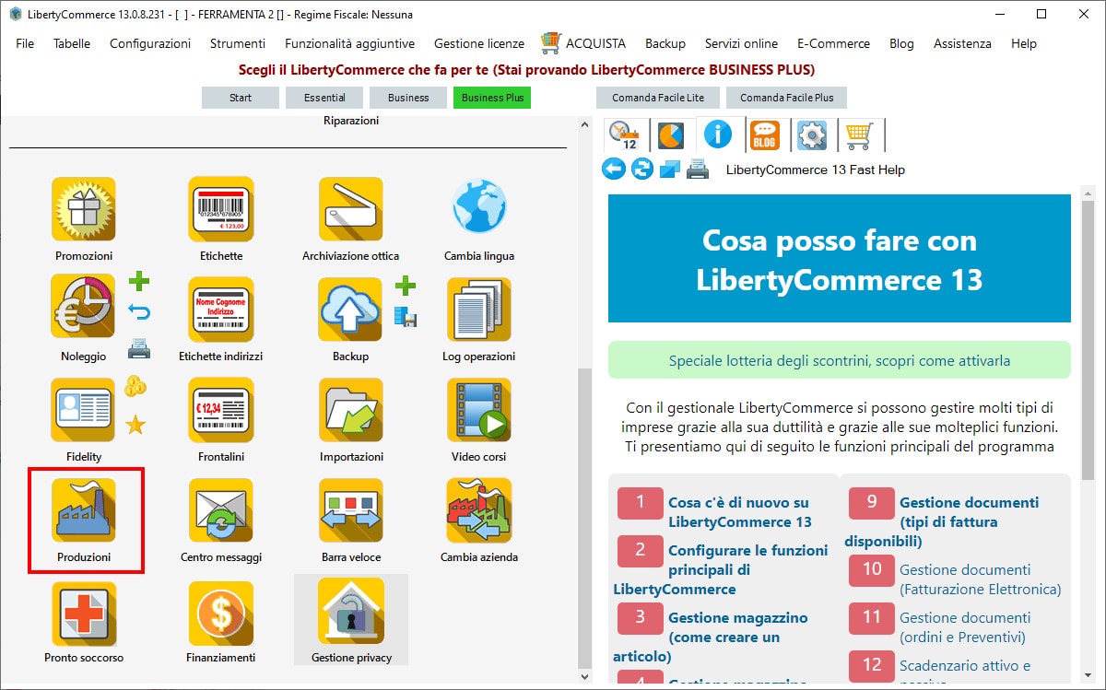Viewport: 1106px width, 690px height.
Task: Switch to pie chart statistics tab
Action: coord(671,135)
